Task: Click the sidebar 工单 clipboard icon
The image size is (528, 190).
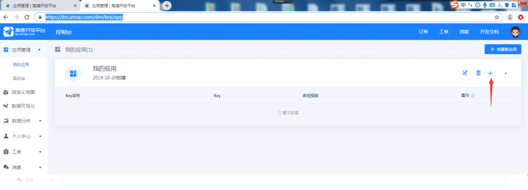Action: tap(6, 152)
